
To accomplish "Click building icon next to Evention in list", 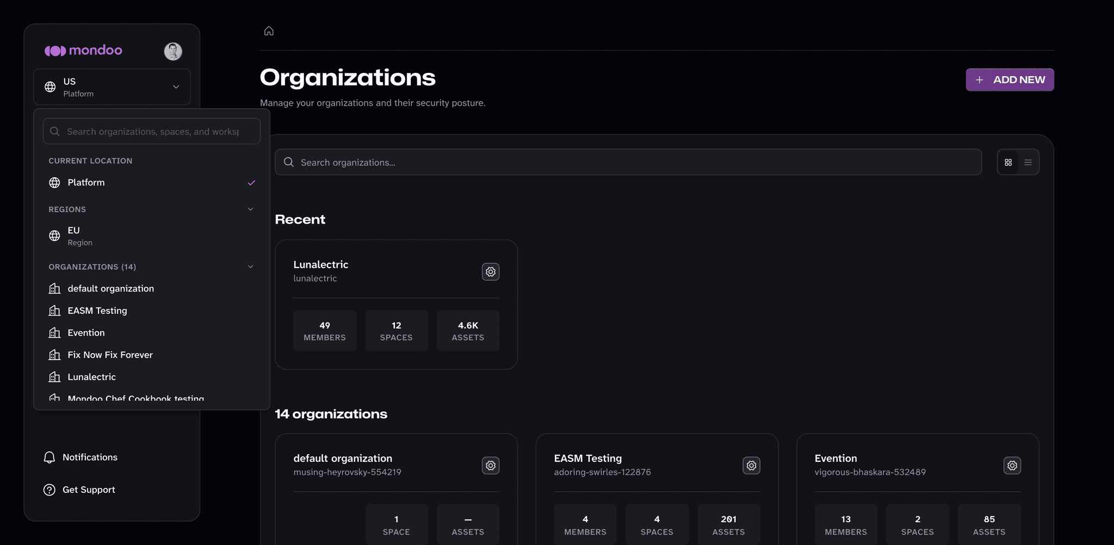I will pos(54,333).
